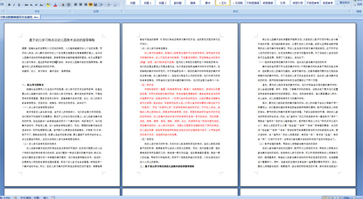Image resolution: width=363 pixels, height=199 pixels.
Task: Choose the 标题 1 style
Action: click(x=147, y=3)
